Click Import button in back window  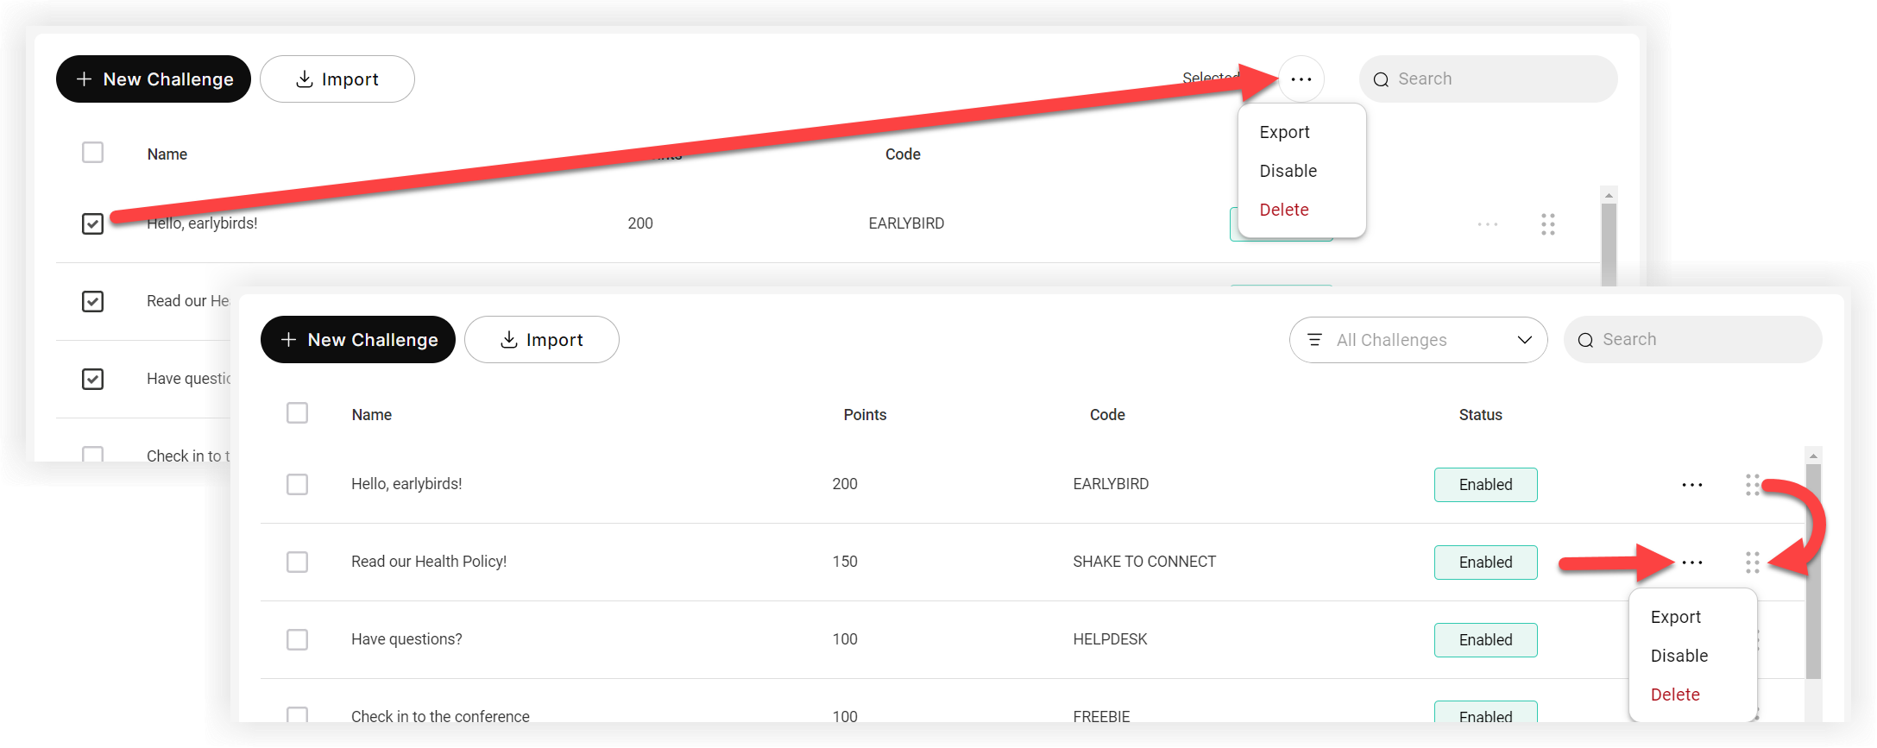tap(337, 79)
